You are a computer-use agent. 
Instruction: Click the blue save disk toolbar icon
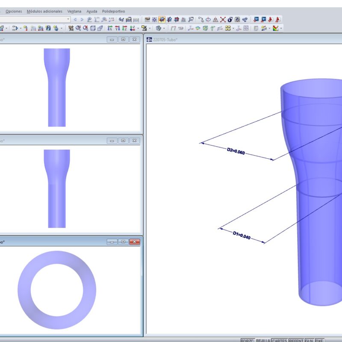coord(48,28)
